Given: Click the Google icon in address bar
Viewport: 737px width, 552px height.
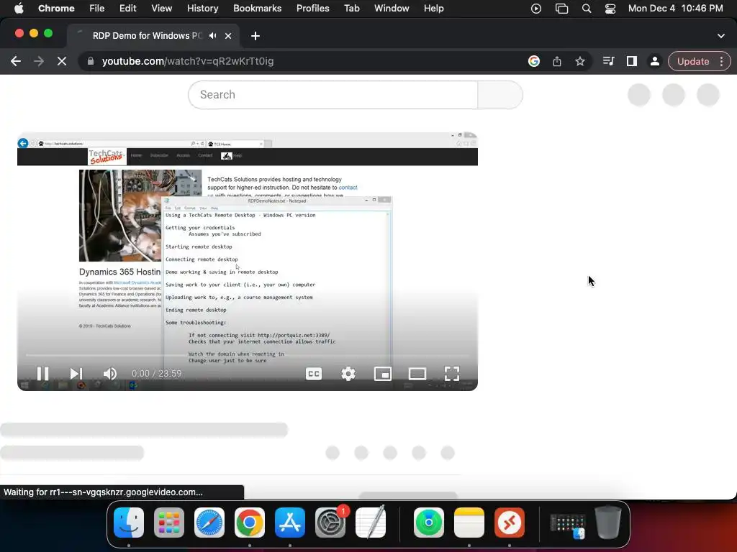Looking at the screenshot, I should [x=533, y=62].
